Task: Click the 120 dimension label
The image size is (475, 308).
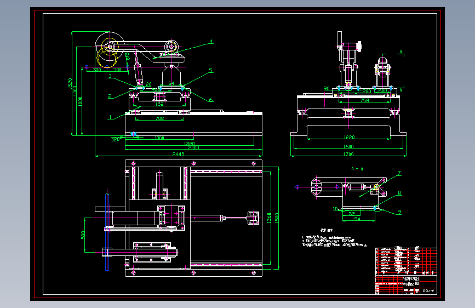Action: tap(116, 140)
